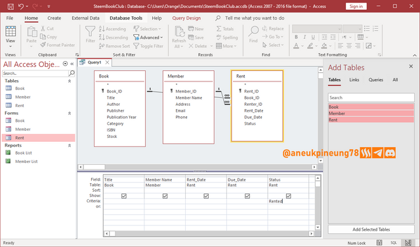This screenshot has width=420, height=247.
Task: Switch to Queries tab in Add Tables
Action: pyautogui.click(x=375, y=79)
